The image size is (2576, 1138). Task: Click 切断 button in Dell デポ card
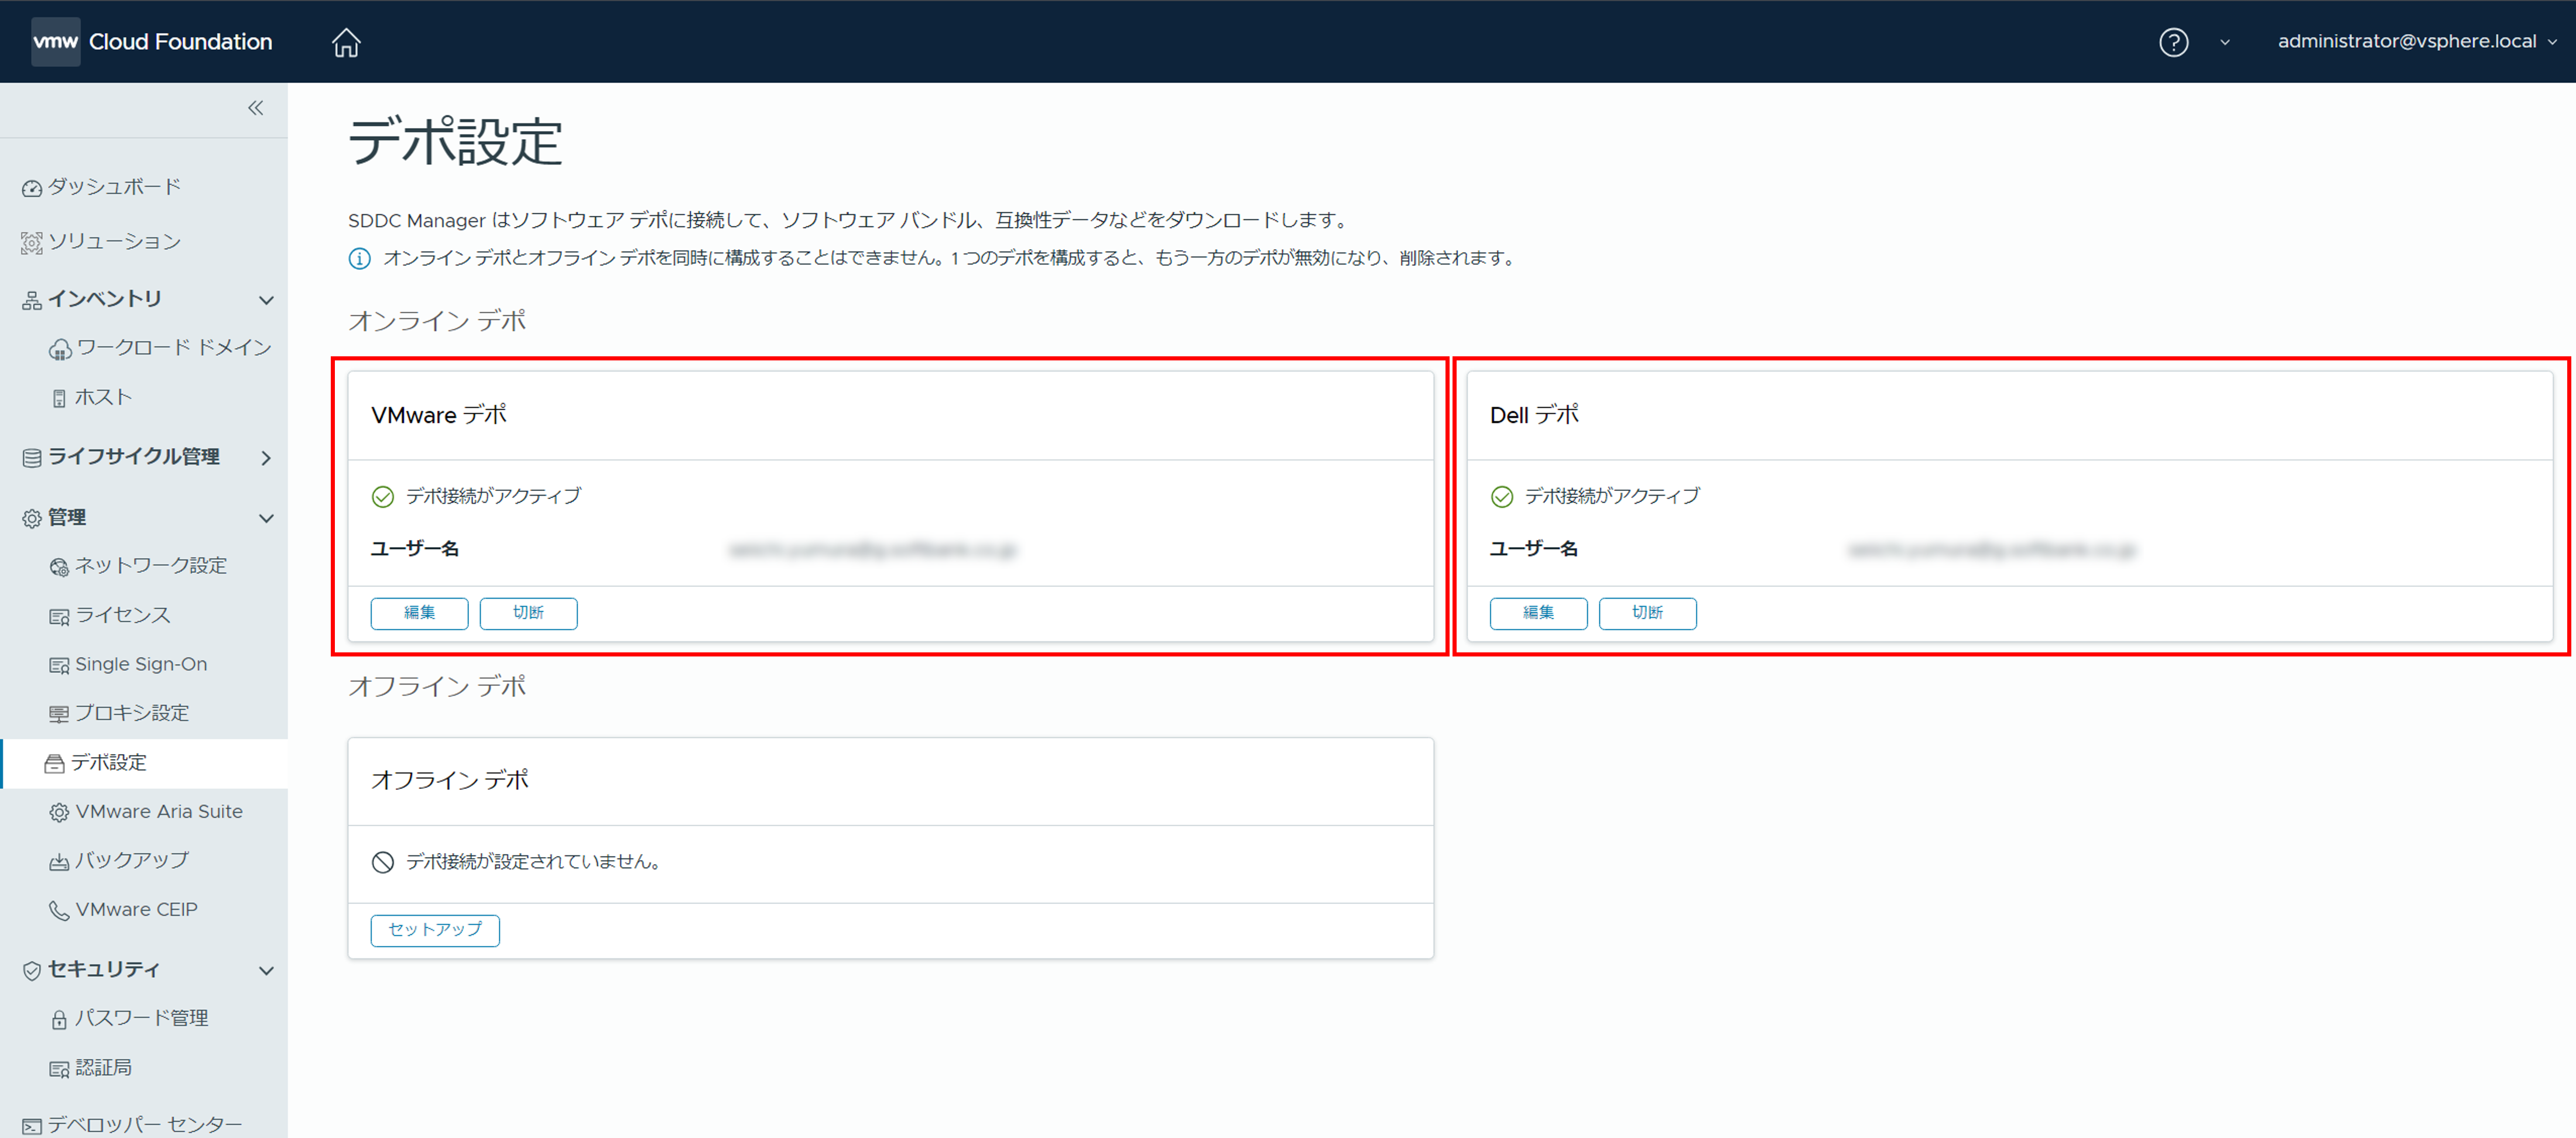[1647, 613]
